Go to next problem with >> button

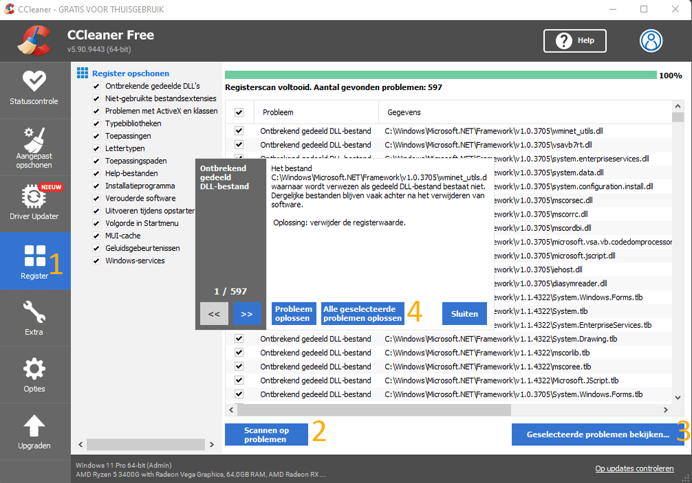(247, 314)
